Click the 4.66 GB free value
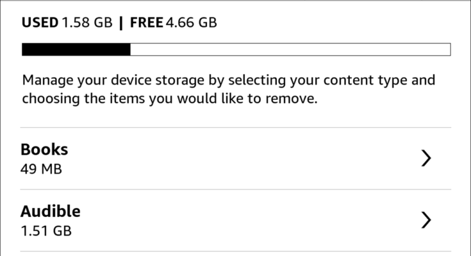This screenshot has height=256, width=471. tap(192, 23)
